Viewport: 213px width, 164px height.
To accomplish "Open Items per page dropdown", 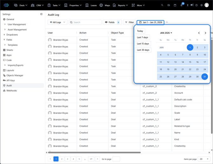I will pos(204,159).
